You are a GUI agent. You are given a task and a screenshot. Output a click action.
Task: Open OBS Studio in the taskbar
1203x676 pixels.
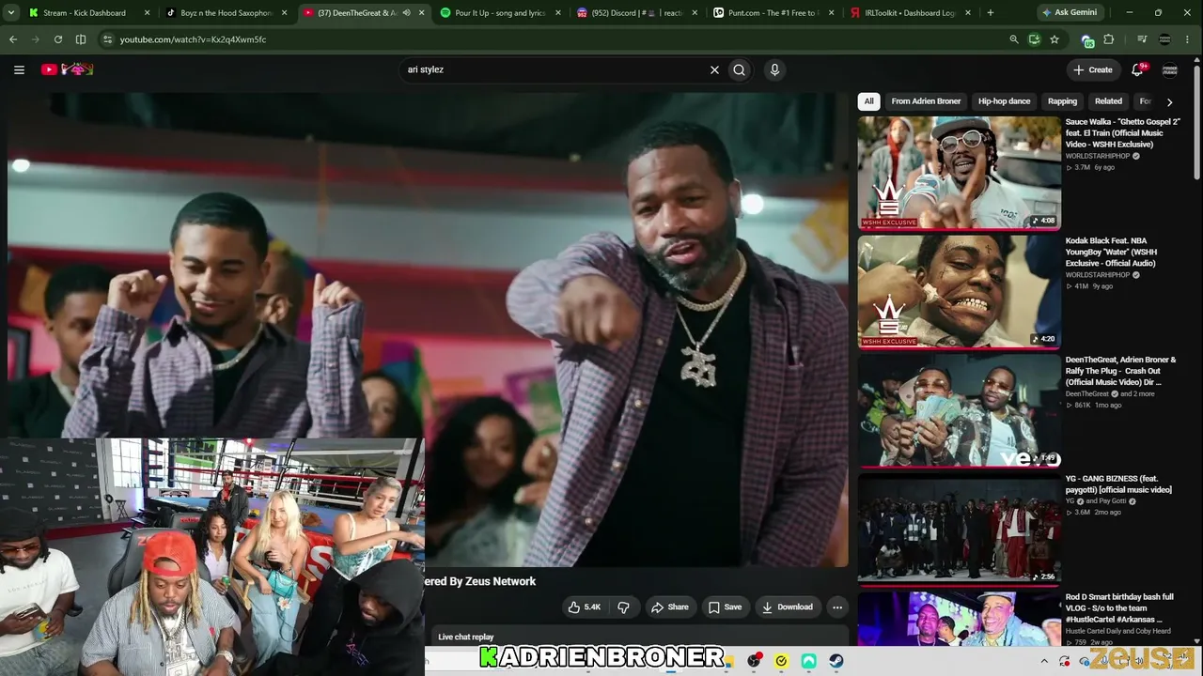point(754,661)
